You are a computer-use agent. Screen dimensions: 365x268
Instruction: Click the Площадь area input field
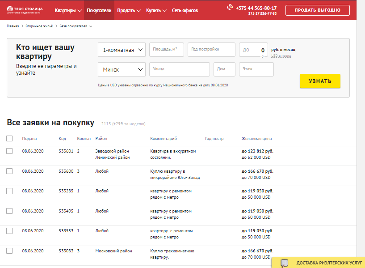[166, 50]
